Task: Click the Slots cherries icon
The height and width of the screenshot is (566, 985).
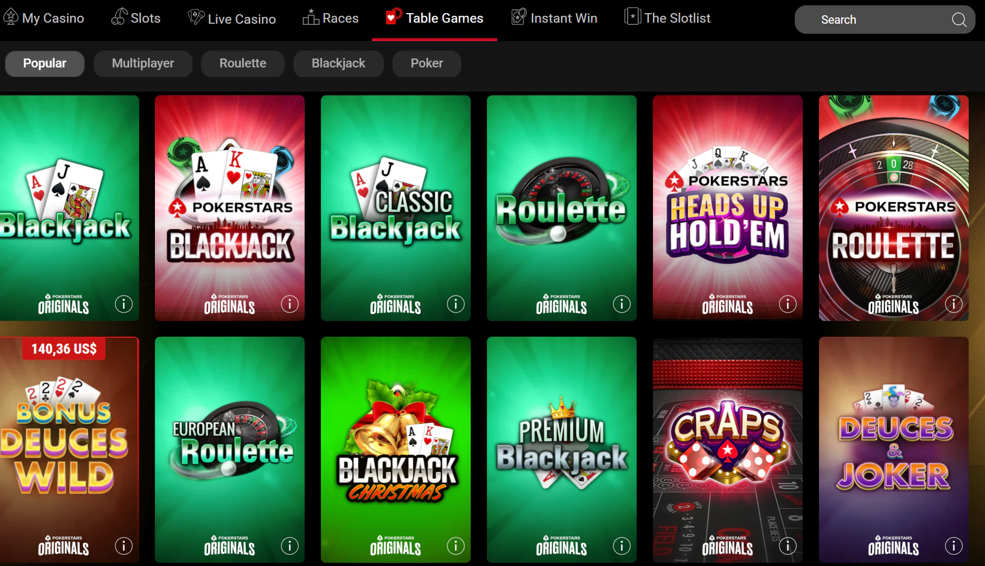Action: pos(119,17)
